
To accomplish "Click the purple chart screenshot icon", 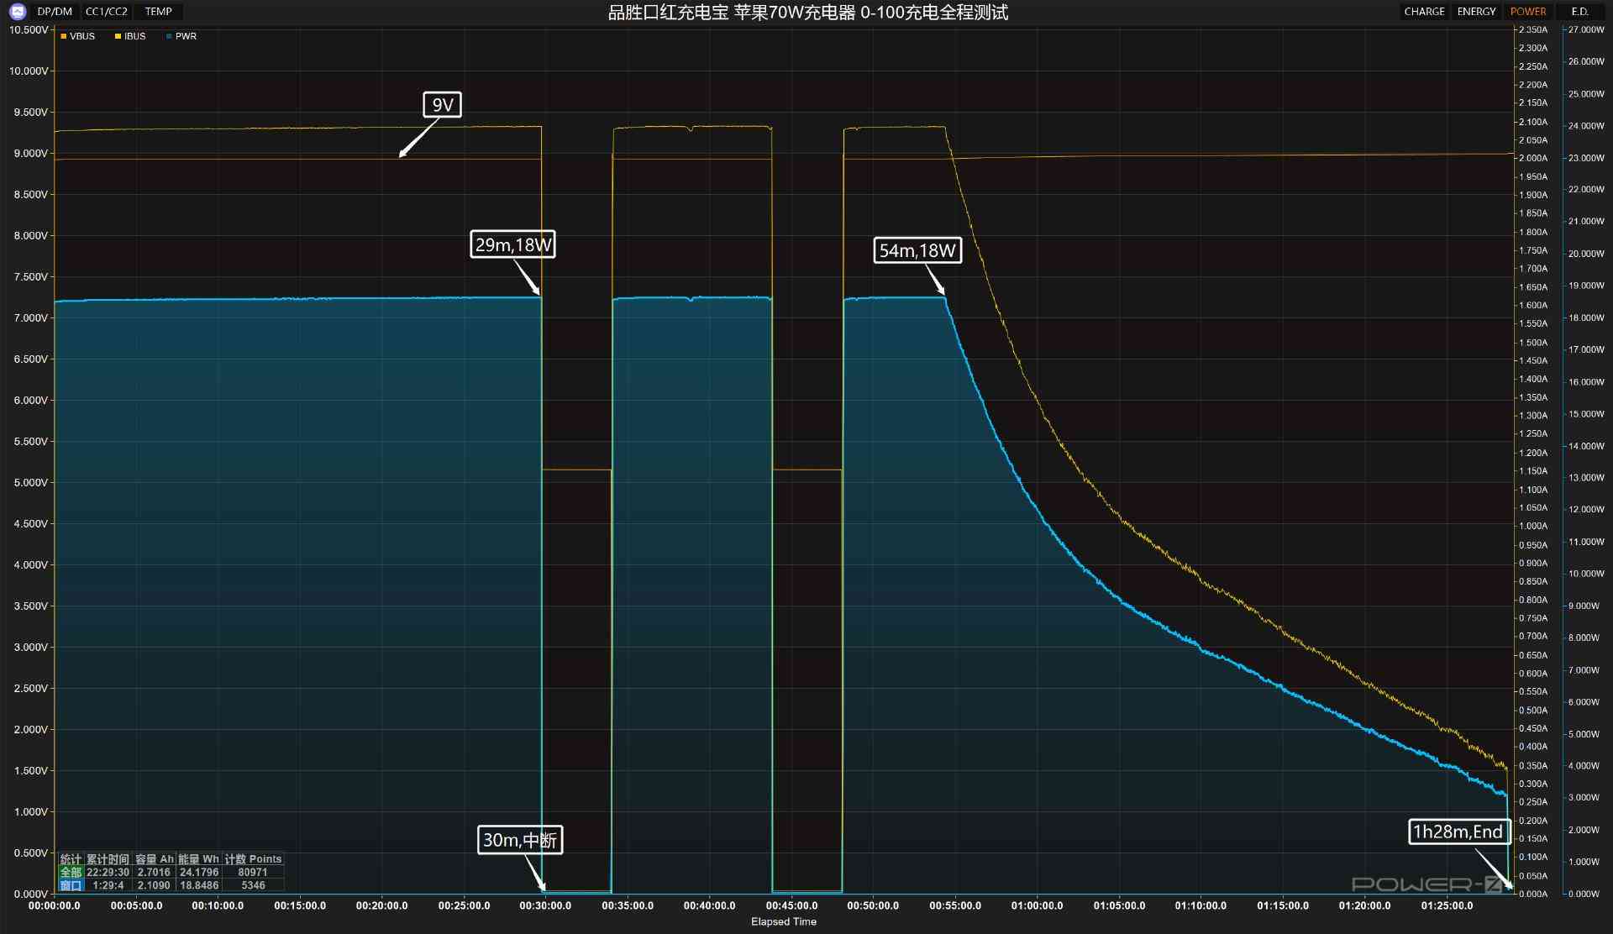I will pyautogui.click(x=18, y=12).
